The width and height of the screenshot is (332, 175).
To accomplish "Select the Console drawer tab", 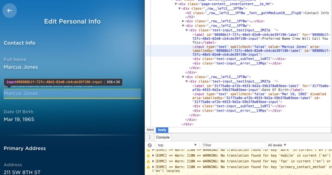I will 163,137.
